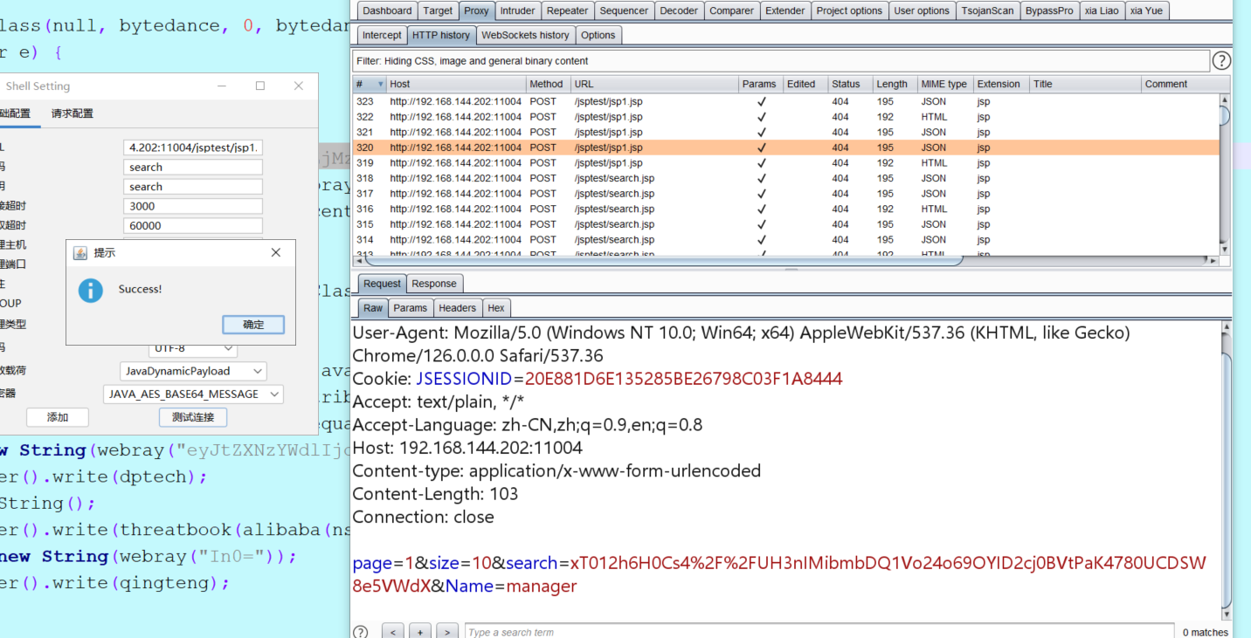The height and width of the screenshot is (638, 1251).
Task: Switch to WebSockets history sub-tab
Action: (525, 35)
